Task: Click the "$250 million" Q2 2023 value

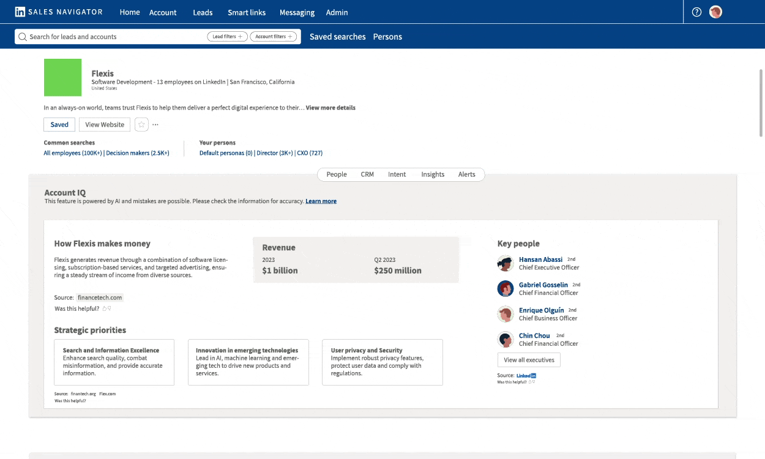Action: tap(398, 271)
